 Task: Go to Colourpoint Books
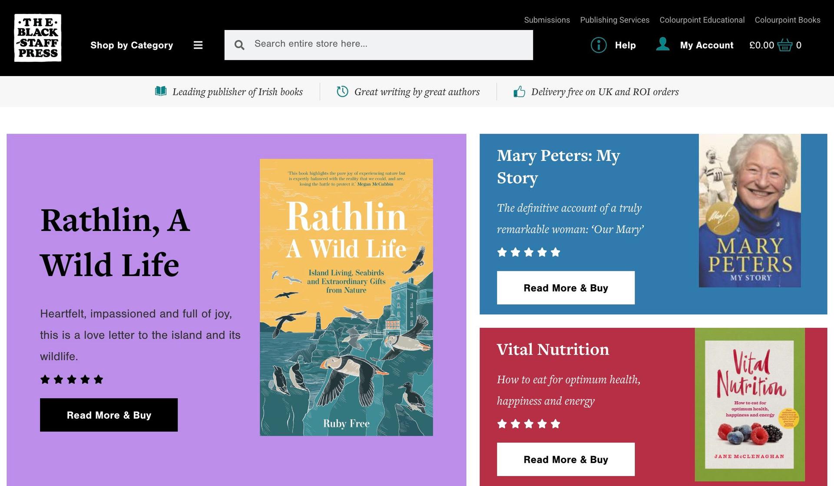[x=788, y=20]
